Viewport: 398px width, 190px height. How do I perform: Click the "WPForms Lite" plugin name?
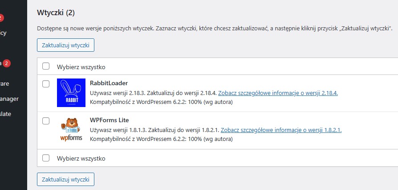coord(109,120)
